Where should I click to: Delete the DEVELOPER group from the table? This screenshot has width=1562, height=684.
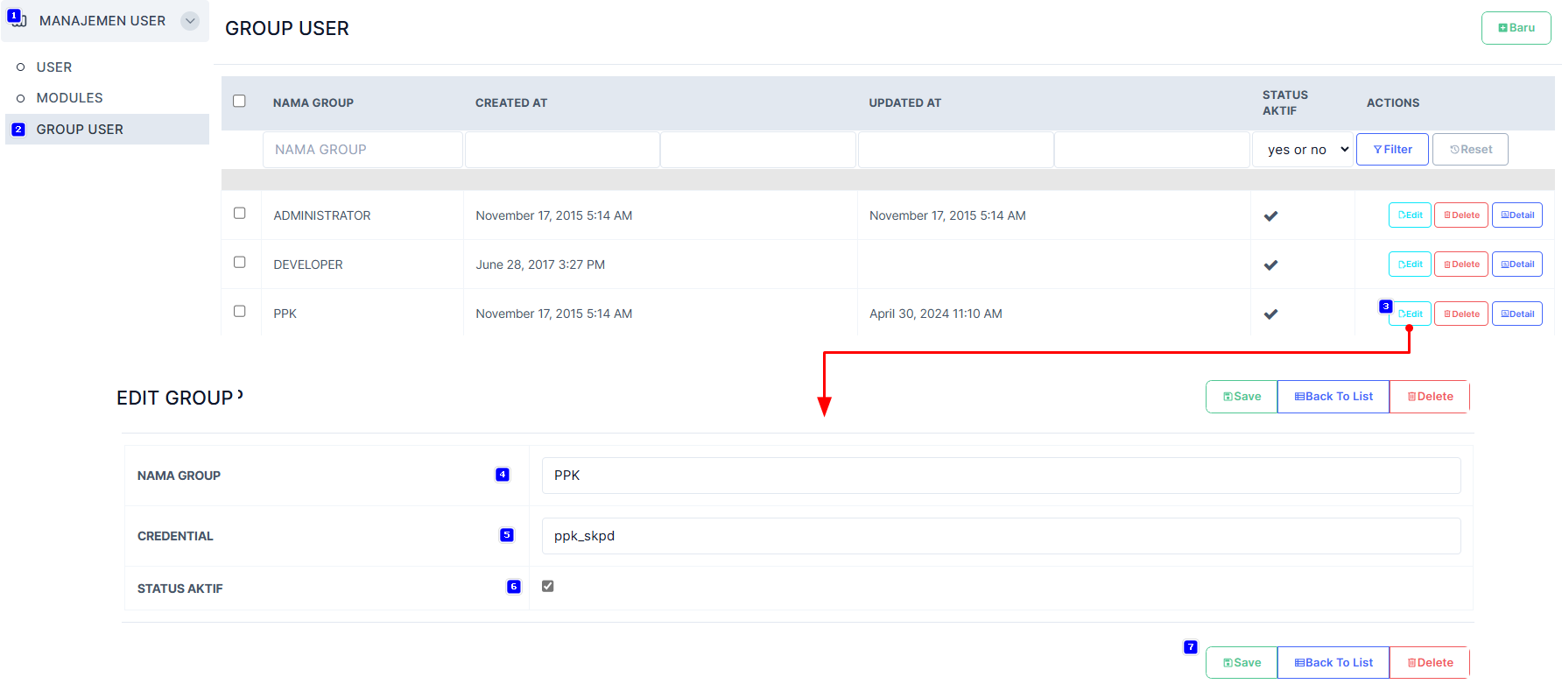coord(1461,264)
